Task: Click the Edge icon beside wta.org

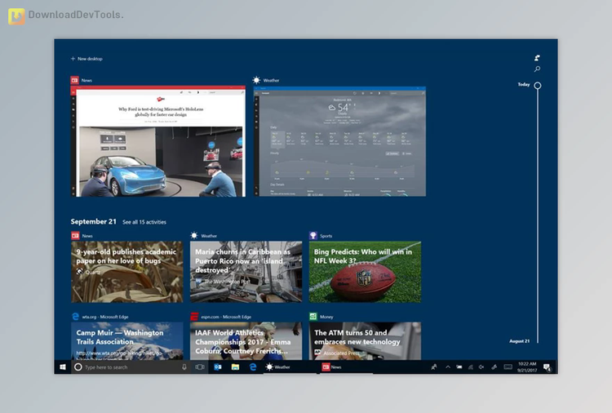Action: pos(75,317)
